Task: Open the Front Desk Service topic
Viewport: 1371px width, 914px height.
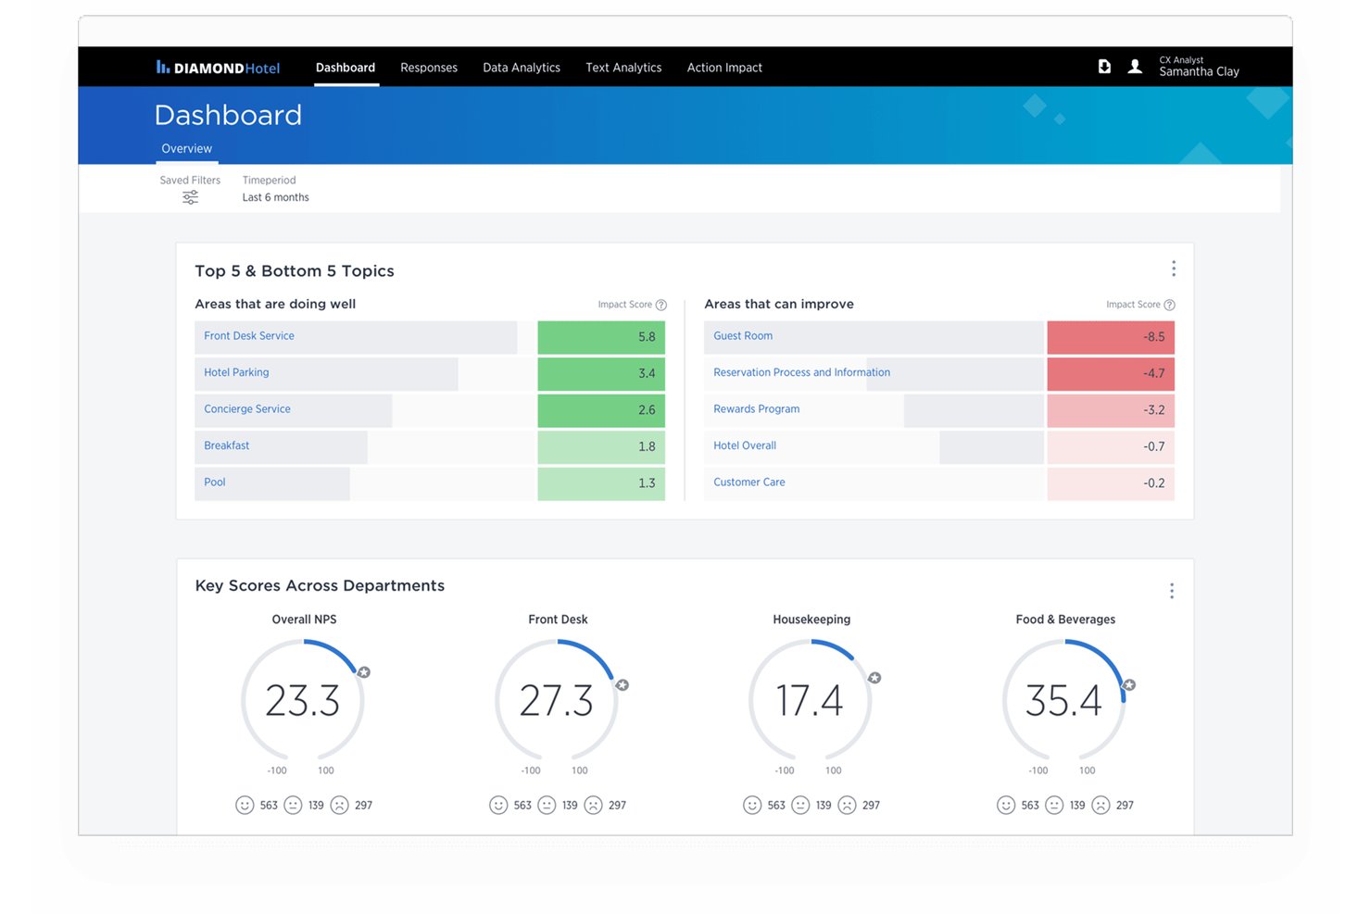Action: (249, 336)
